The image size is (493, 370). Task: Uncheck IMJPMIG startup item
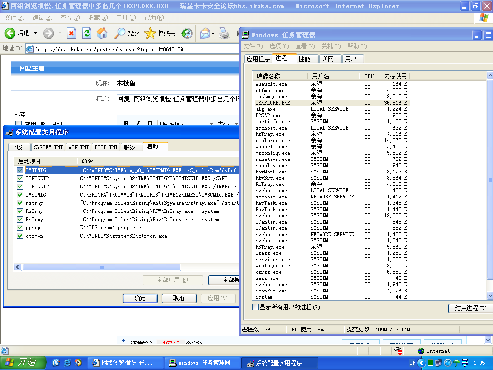pos(20,170)
